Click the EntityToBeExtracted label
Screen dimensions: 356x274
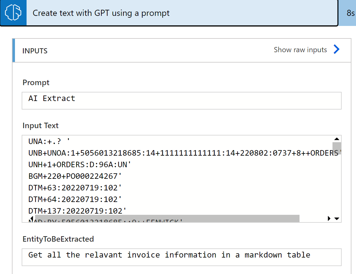tap(58, 239)
